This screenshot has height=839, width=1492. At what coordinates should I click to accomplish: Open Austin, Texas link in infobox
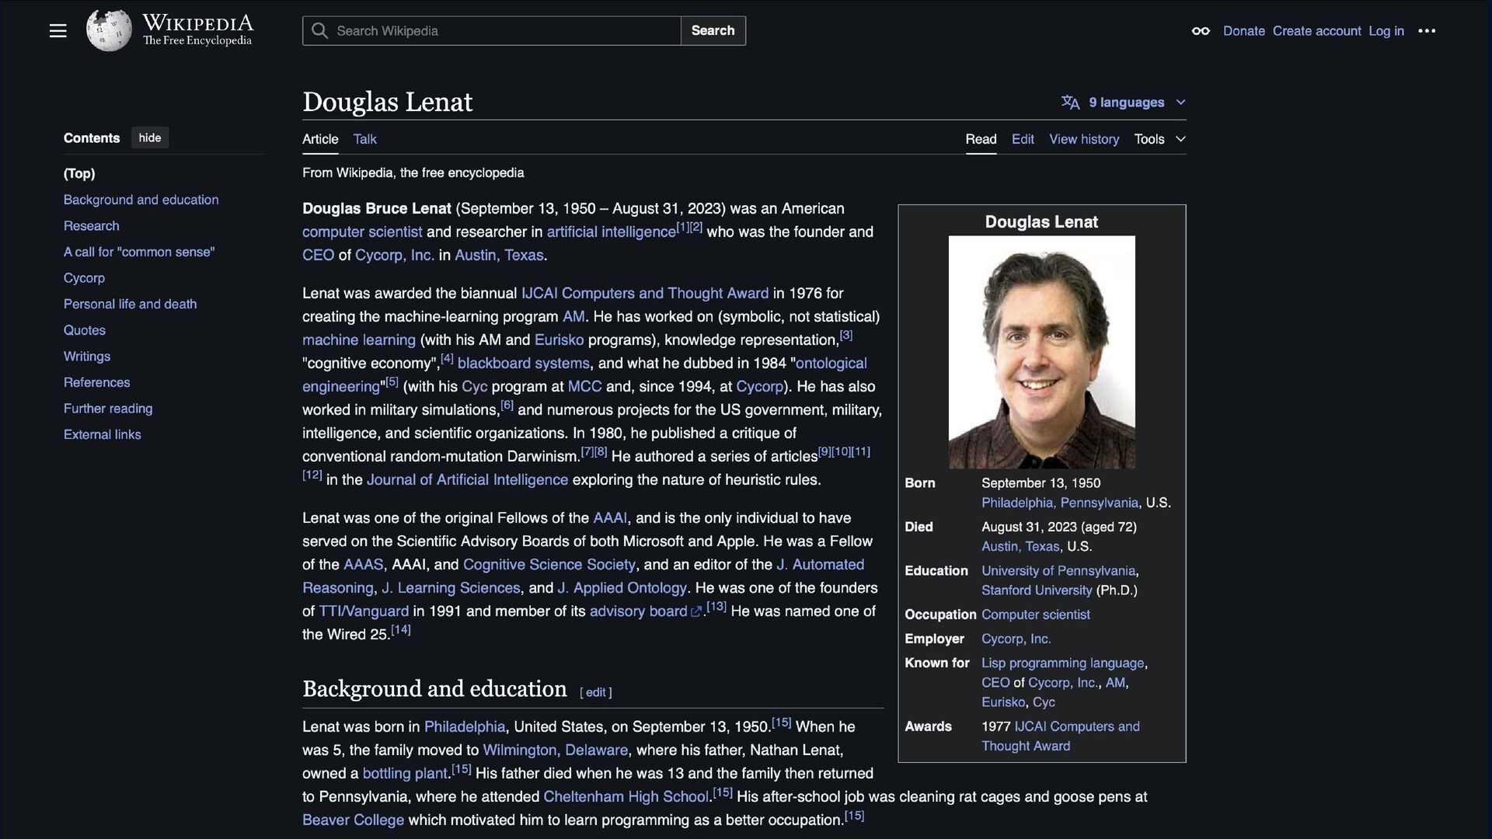(x=1020, y=546)
